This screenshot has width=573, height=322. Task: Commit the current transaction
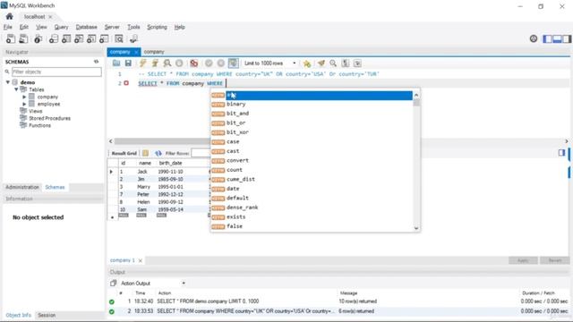click(x=209, y=64)
